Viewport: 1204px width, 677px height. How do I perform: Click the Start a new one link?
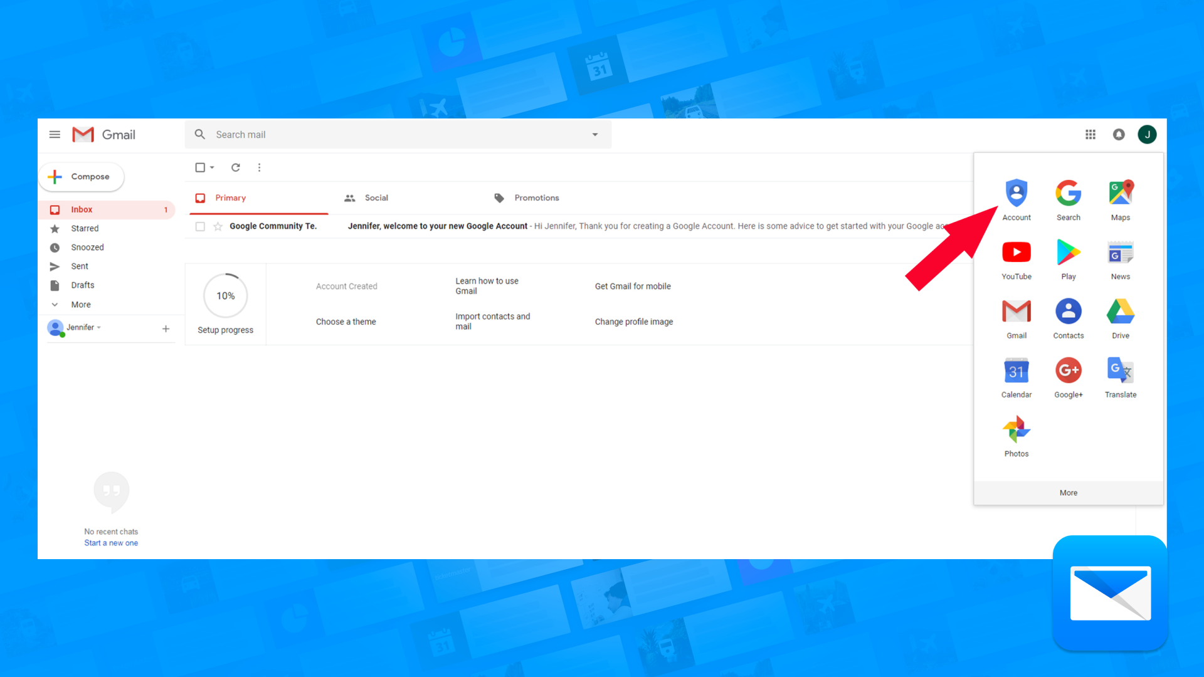click(x=111, y=543)
